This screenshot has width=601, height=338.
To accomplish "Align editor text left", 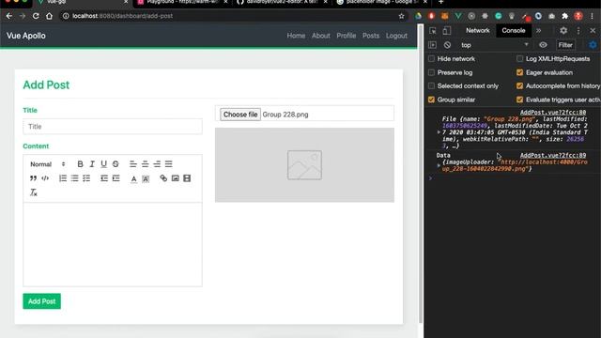I will [x=133, y=164].
